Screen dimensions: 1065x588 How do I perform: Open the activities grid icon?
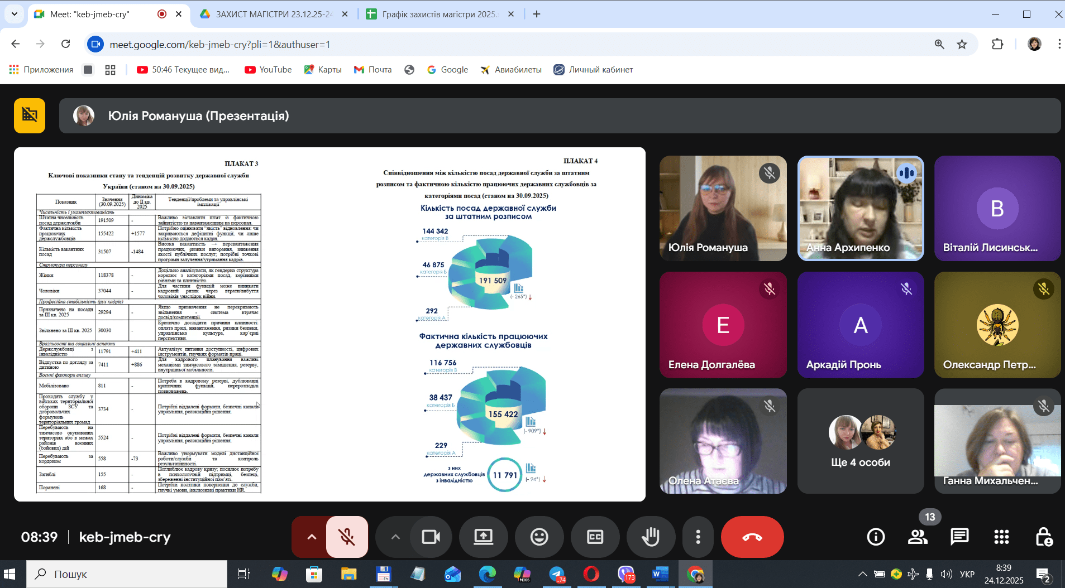[1001, 537]
